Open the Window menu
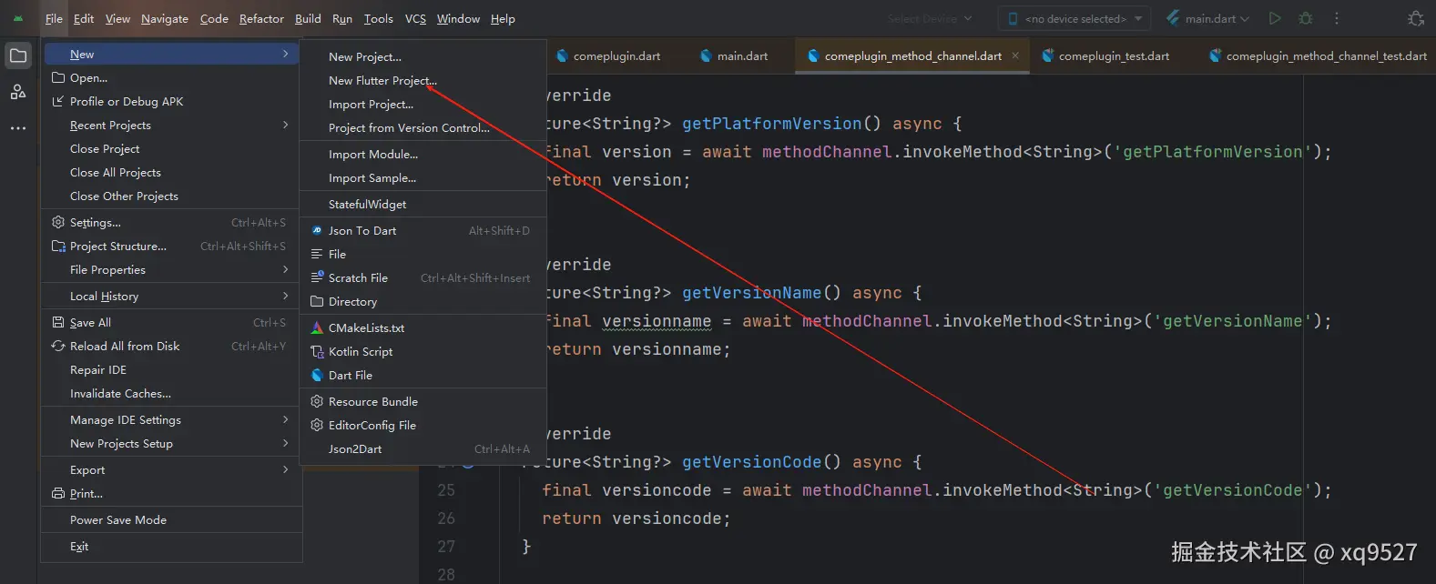 pyautogui.click(x=458, y=18)
